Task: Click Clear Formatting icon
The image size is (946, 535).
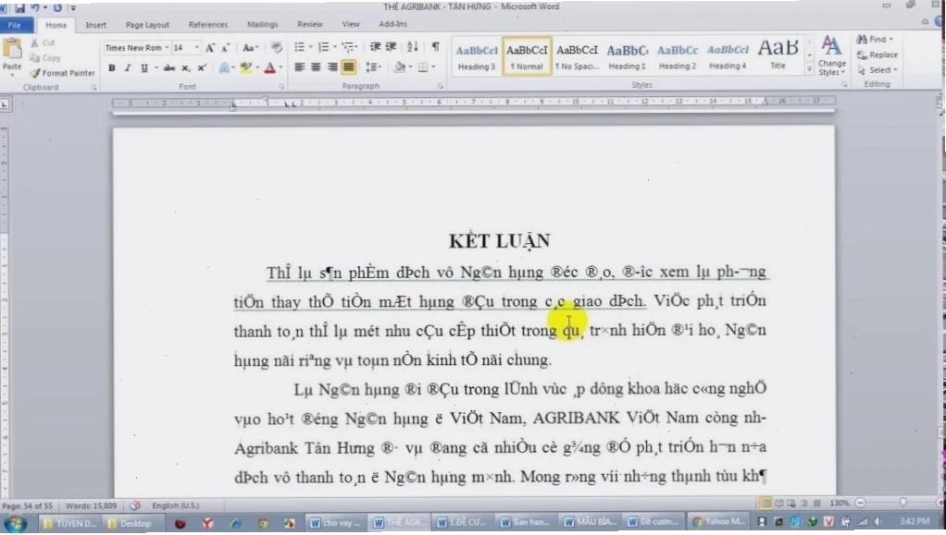Action: (x=277, y=48)
